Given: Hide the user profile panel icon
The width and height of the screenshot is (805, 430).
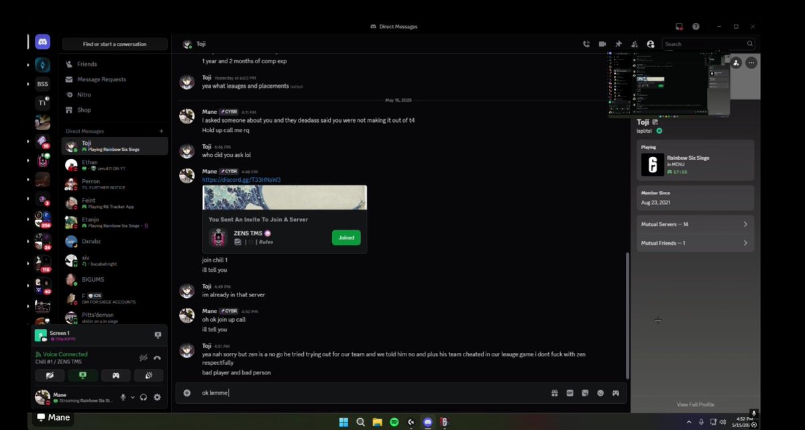Looking at the screenshot, I should [650, 44].
